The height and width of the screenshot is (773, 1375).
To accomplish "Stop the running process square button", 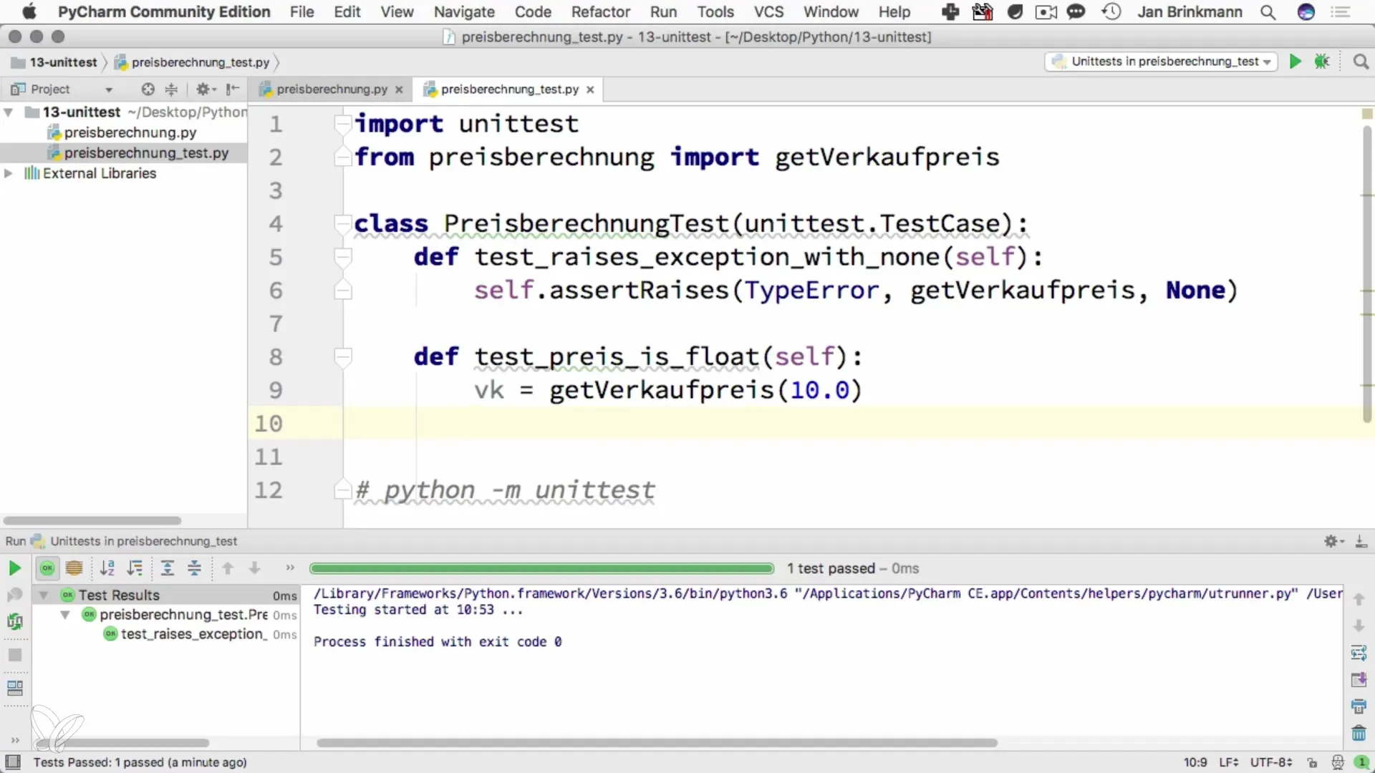I will pyautogui.click(x=15, y=655).
